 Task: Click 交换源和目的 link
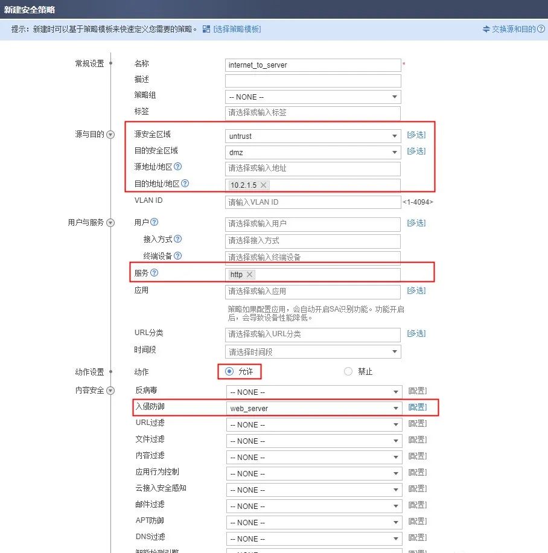pyautogui.click(x=514, y=29)
